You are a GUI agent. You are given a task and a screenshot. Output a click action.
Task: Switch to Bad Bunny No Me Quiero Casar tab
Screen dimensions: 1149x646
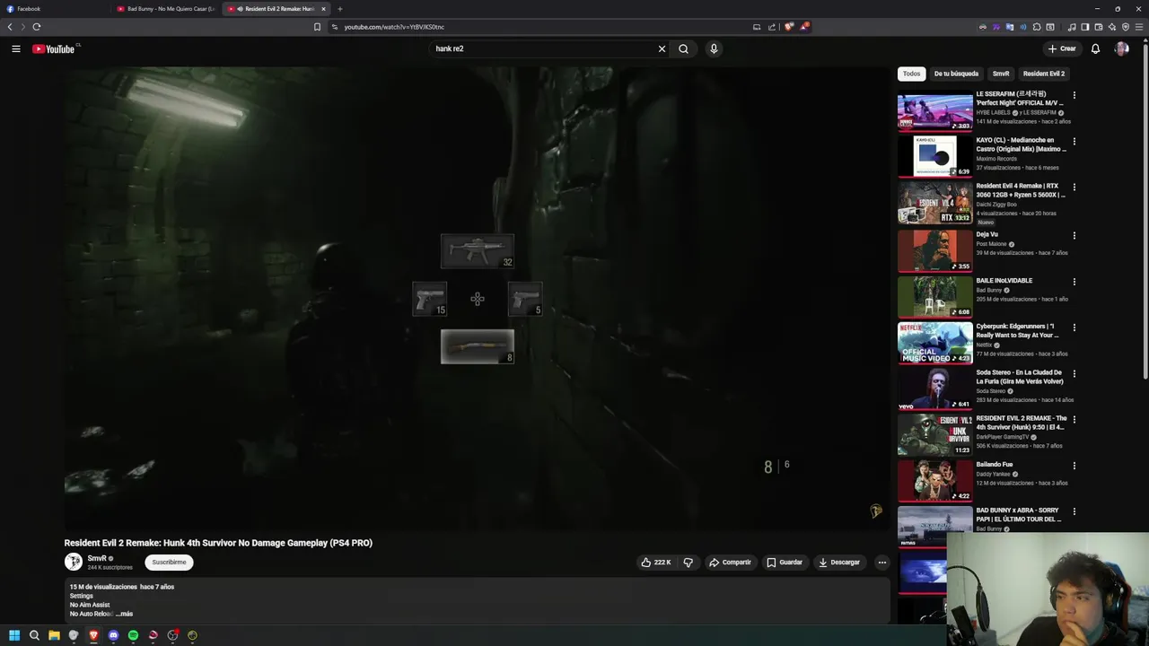[x=164, y=9]
